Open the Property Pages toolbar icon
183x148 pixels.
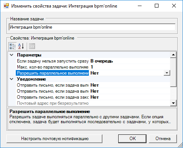[32, 46]
